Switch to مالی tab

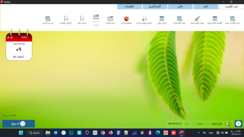pos(180,6)
